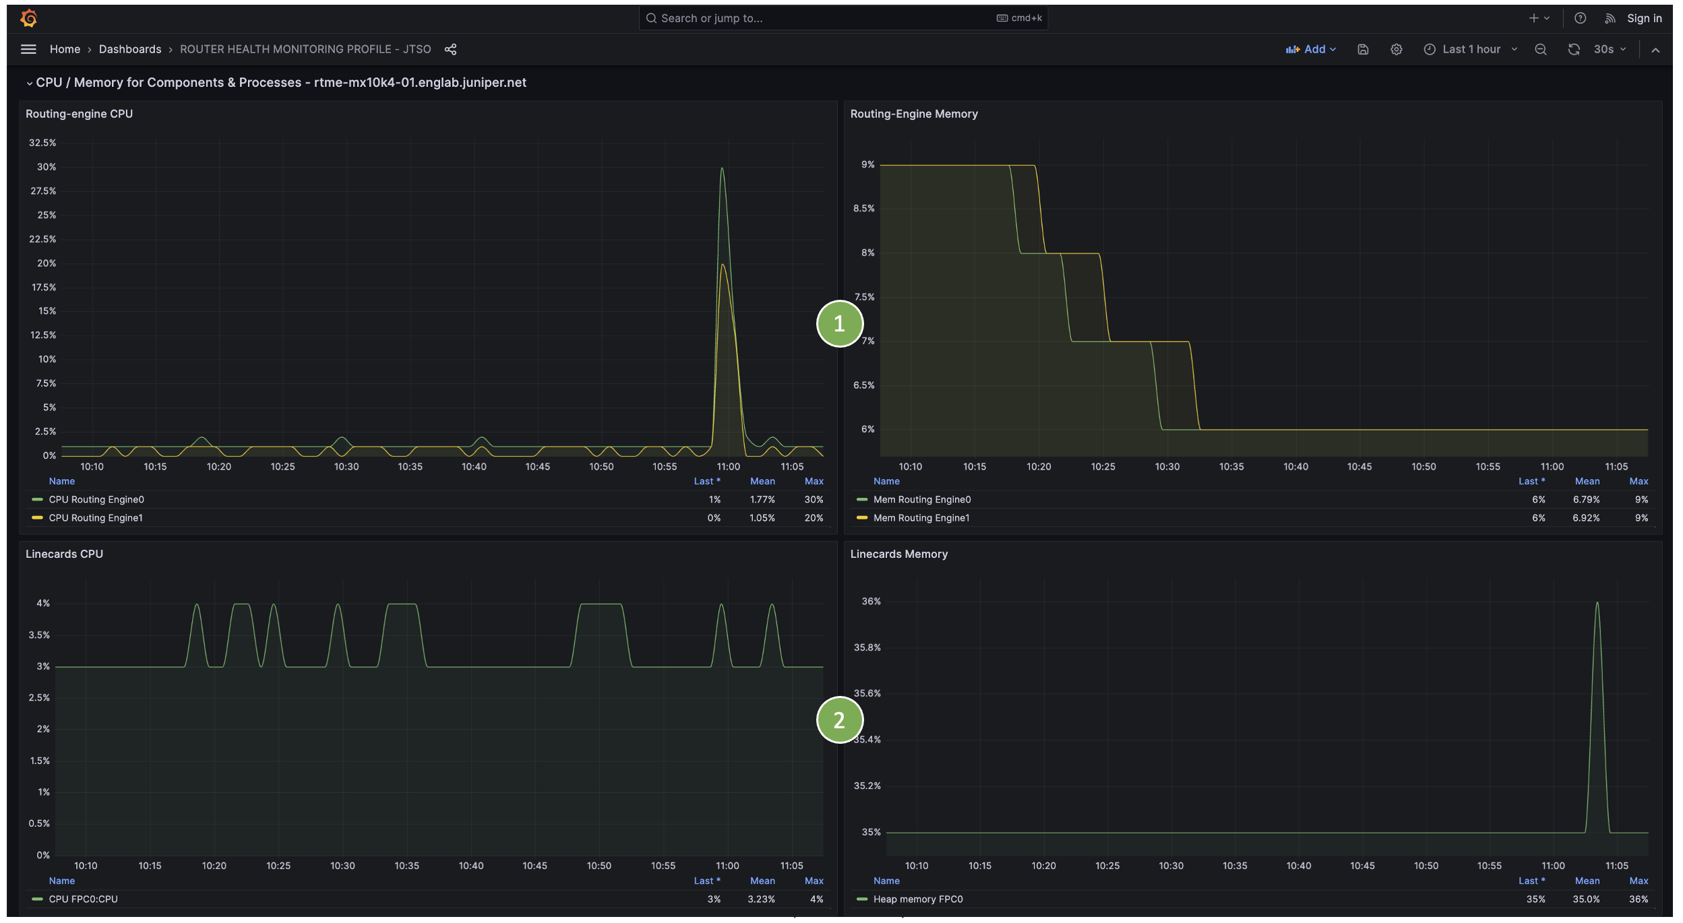Screen dimensions: 1683x923
Task: Open the help question mark icon
Action: (1580, 18)
